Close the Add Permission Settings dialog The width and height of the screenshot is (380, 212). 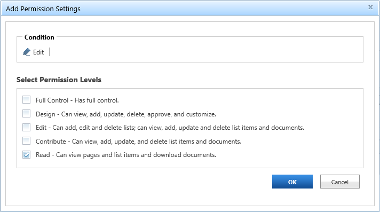tap(370, 7)
